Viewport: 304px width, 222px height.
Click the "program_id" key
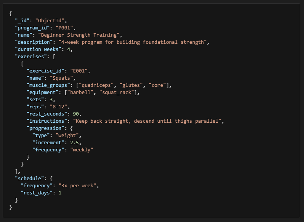click(x=32, y=28)
